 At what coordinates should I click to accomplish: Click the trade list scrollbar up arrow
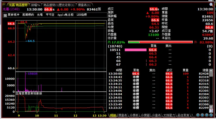[x=211, y=71]
